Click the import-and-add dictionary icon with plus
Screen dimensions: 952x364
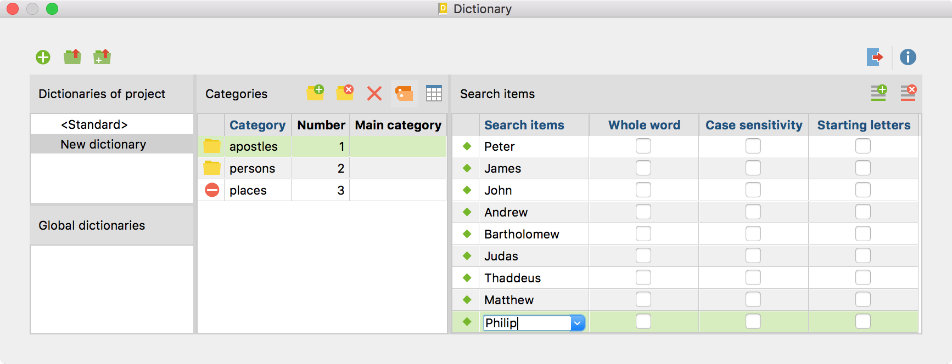pos(102,56)
